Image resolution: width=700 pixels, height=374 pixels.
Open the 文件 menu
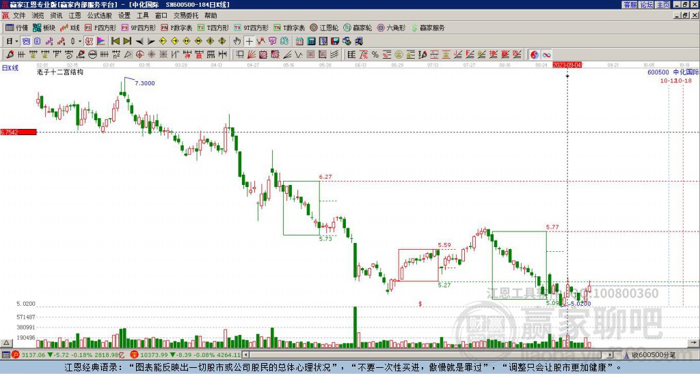(19, 16)
